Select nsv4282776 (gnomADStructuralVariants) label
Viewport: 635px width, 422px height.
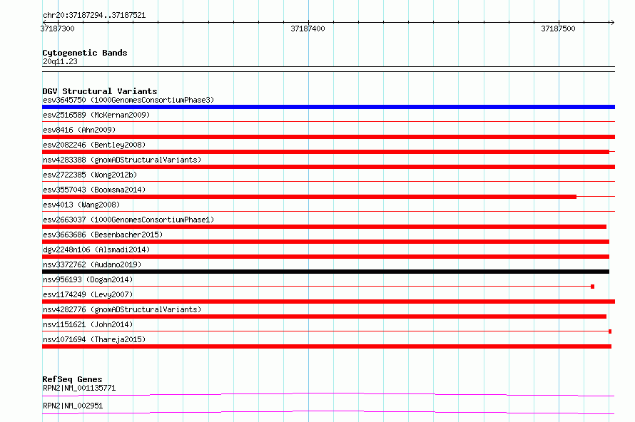pyautogui.click(x=122, y=309)
